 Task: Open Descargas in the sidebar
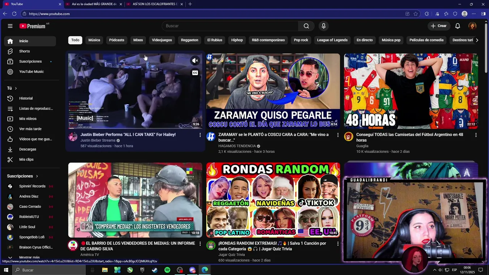[x=30, y=149]
